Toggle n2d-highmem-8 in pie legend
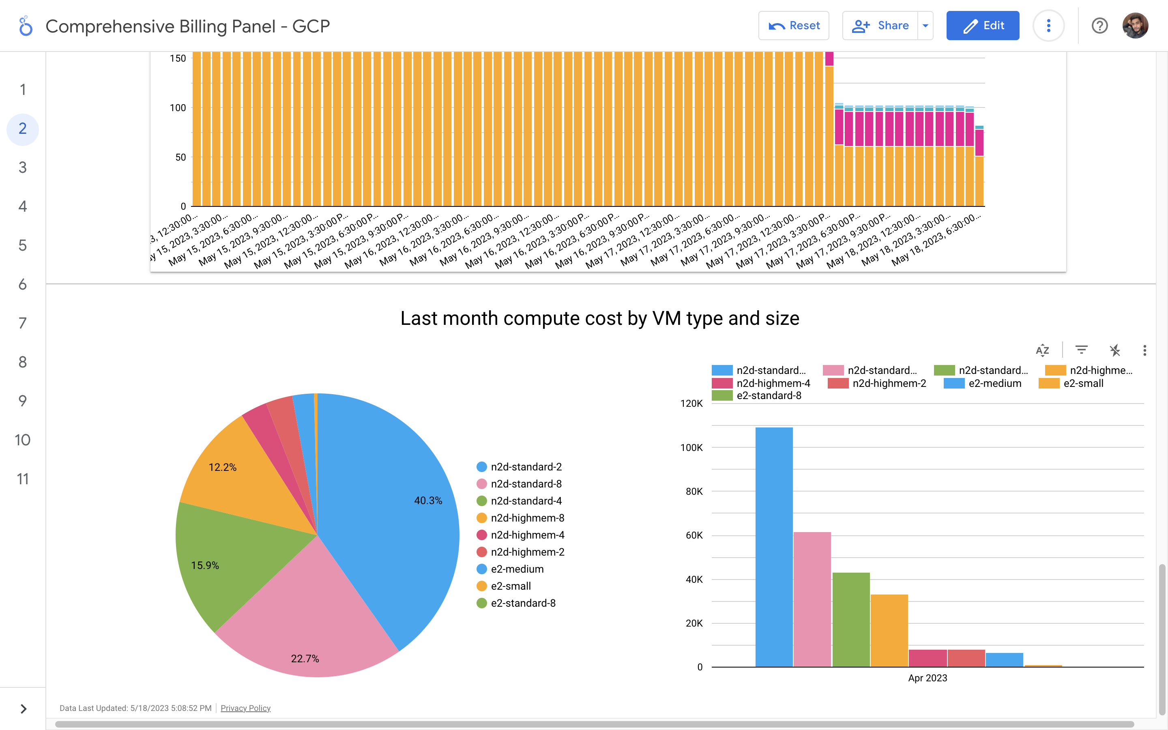The image size is (1168, 730). pos(527,518)
